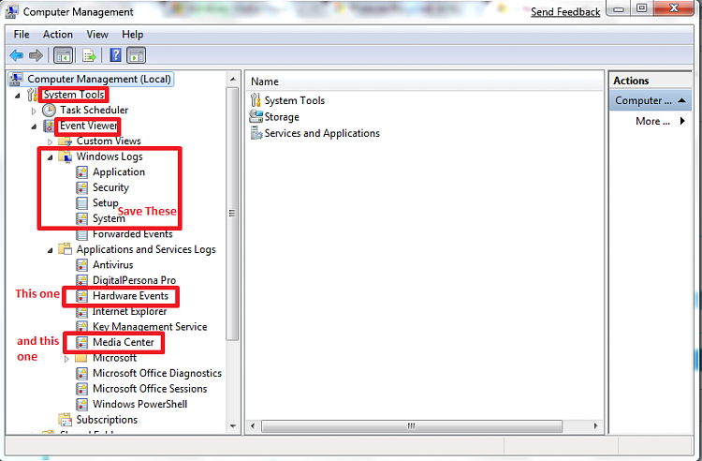
Task: Click the Export List toolbar icon
Action: 89,55
